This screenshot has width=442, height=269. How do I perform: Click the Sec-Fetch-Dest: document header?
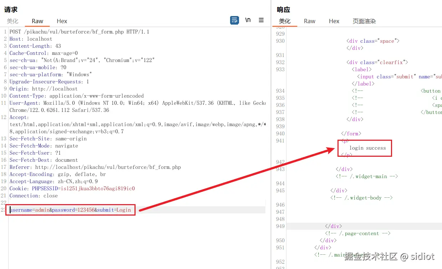tap(44, 160)
